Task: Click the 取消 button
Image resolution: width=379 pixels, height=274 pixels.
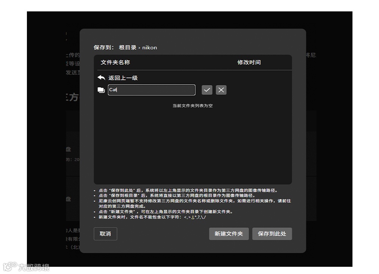Action: click(x=105, y=234)
